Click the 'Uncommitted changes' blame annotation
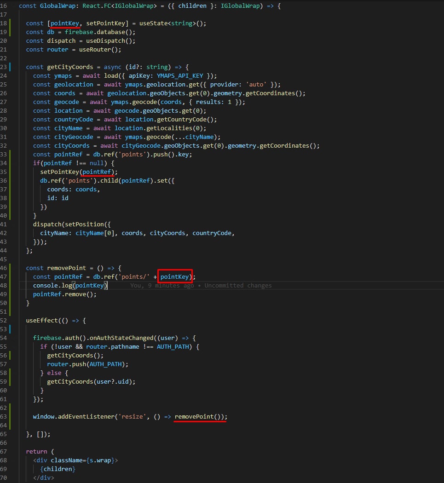 (238, 286)
